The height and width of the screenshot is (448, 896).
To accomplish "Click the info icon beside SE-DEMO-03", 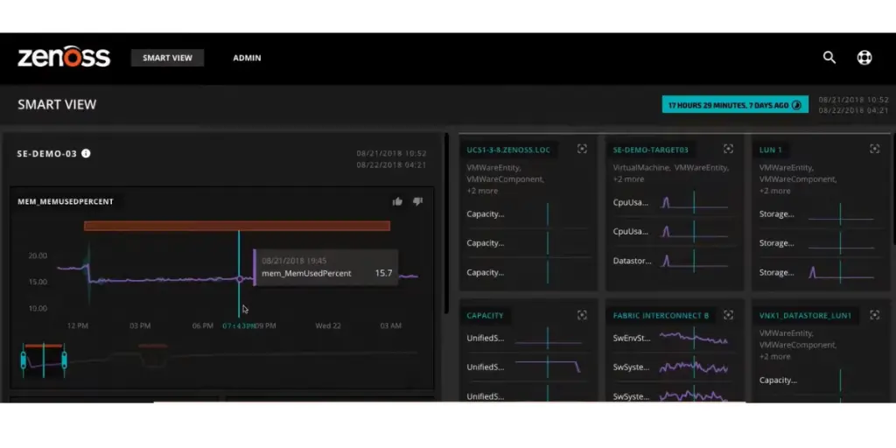I will coord(86,153).
